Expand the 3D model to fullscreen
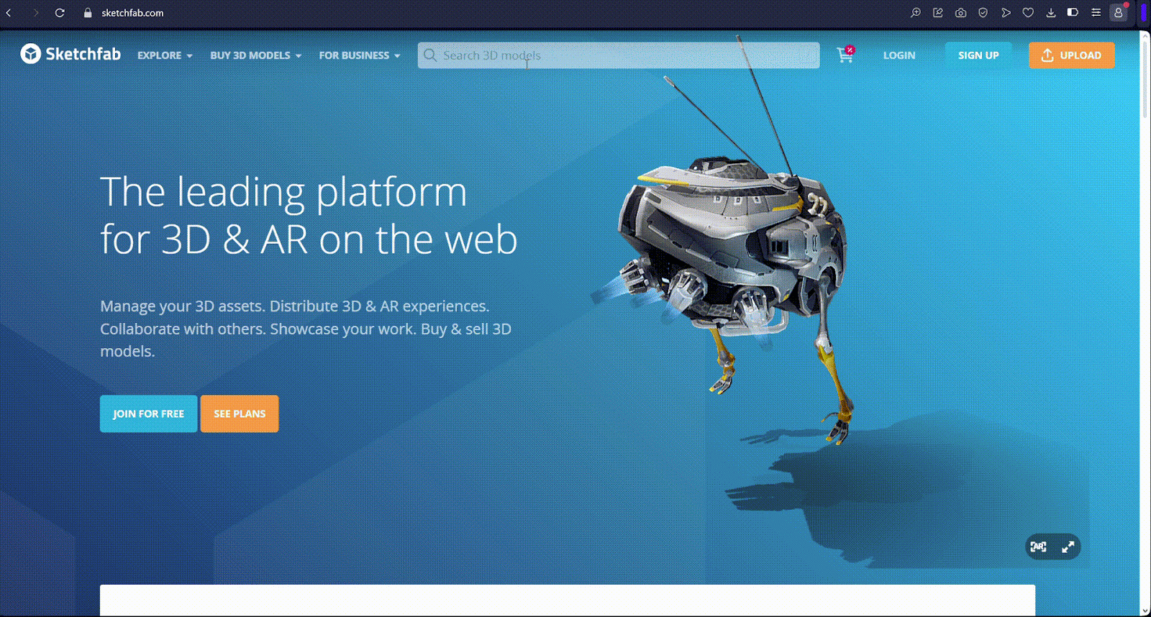 click(1068, 547)
